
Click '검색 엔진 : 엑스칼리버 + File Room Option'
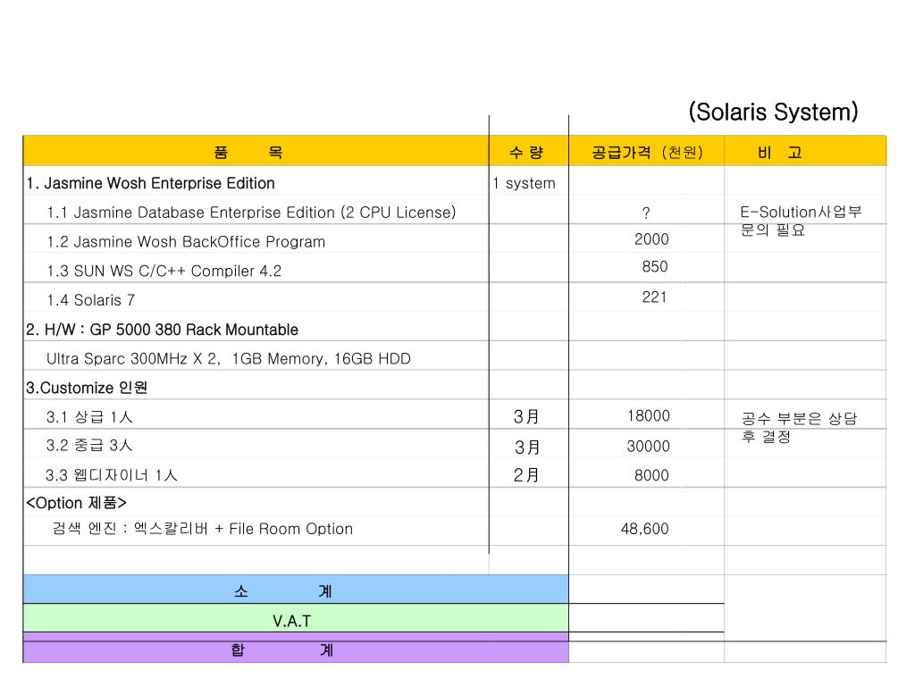tap(203, 529)
